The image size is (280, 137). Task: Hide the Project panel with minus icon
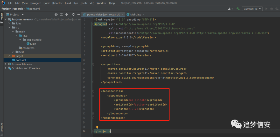pyautogui.click(x=79, y=15)
